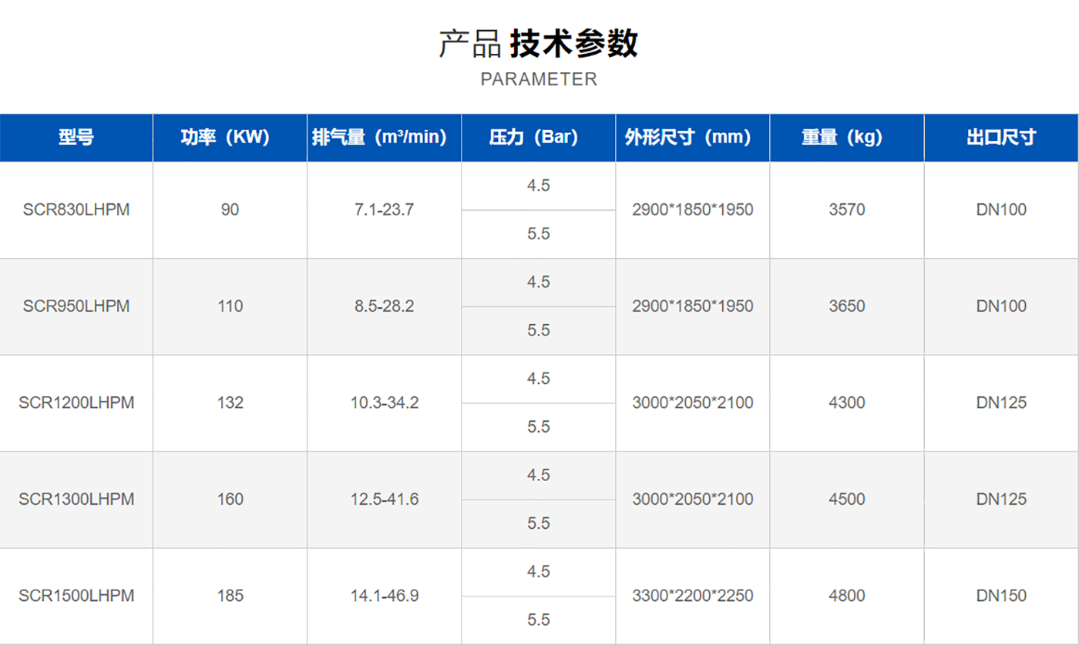
Task: Select the SCR830LHPM model cell
Action: (x=76, y=209)
